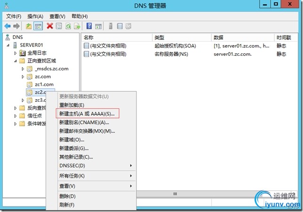Open the 查看(V) menu in menu bar

point(57,16)
